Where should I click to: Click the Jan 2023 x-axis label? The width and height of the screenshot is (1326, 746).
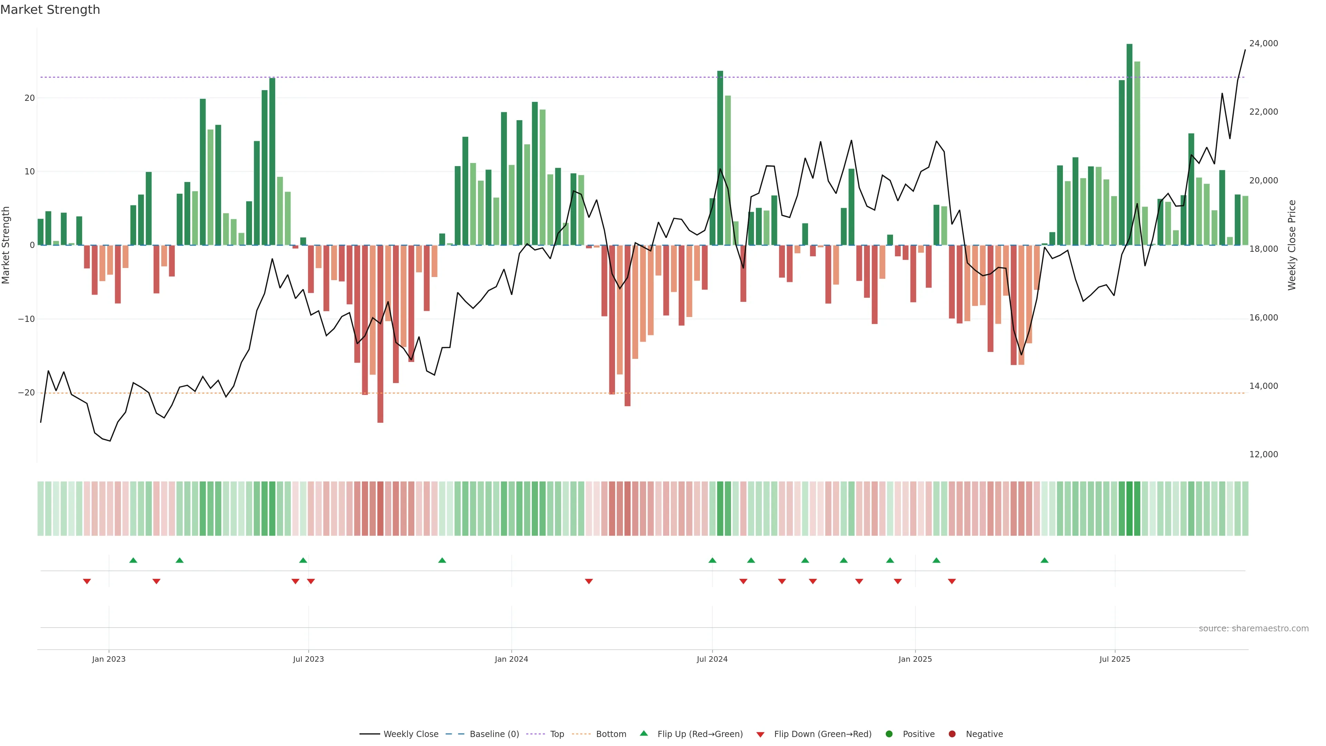click(109, 659)
